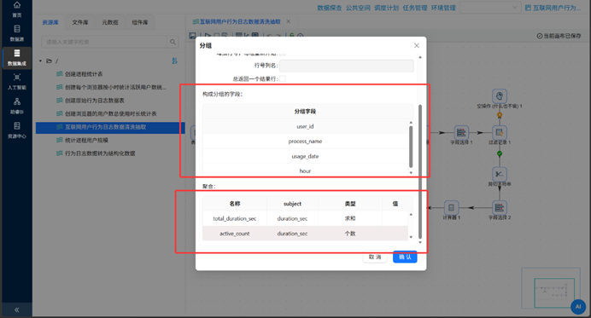591x318 pixels.
Task: Click the search magnifier icon in resource panel
Action: coord(173,42)
